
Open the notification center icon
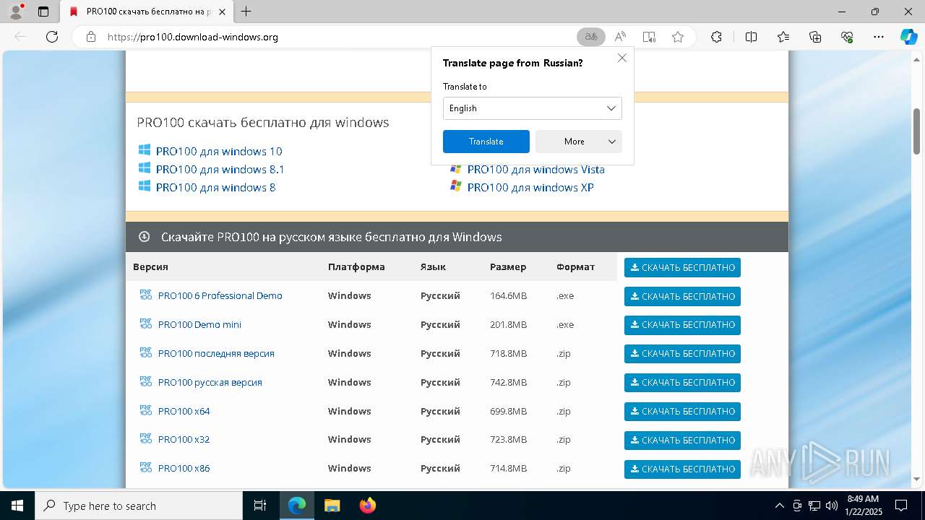coord(902,506)
